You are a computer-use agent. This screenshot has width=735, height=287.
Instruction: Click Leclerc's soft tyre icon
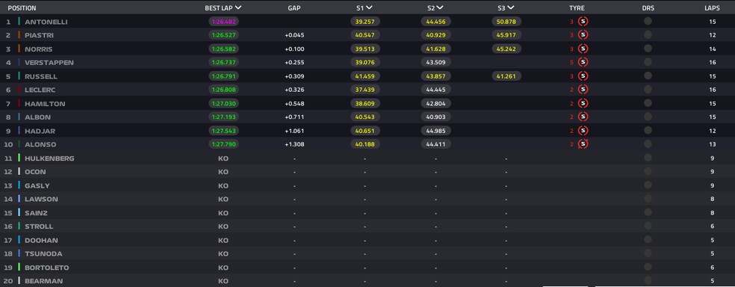pyautogui.click(x=583, y=89)
